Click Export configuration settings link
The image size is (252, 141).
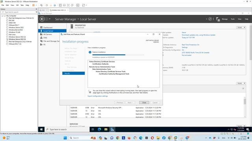(98, 96)
